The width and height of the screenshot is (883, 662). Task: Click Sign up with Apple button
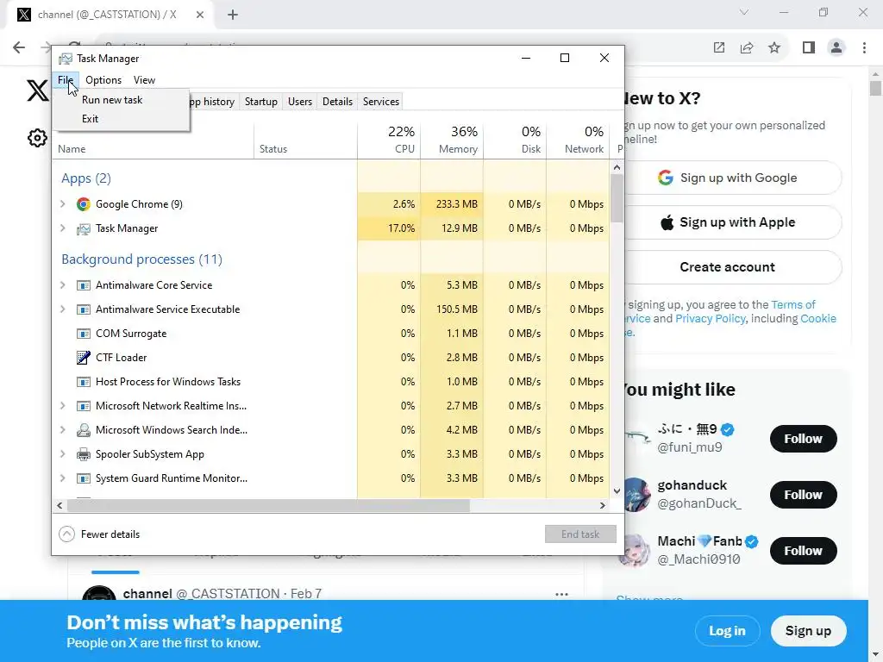pos(733,222)
